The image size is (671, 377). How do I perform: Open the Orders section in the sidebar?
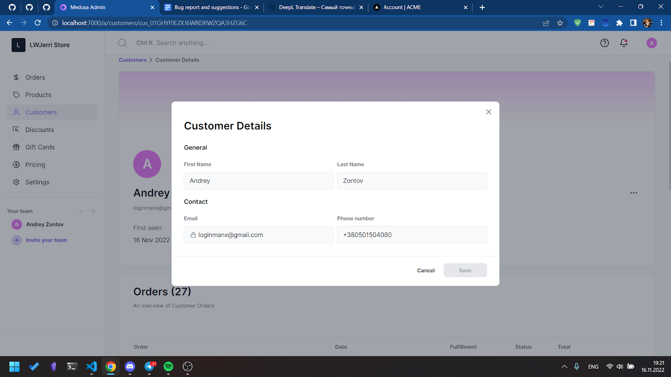click(x=35, y=77)
